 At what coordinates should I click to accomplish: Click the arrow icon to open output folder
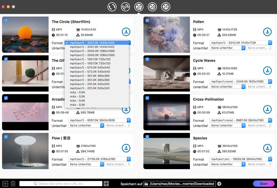click(219, 184)
